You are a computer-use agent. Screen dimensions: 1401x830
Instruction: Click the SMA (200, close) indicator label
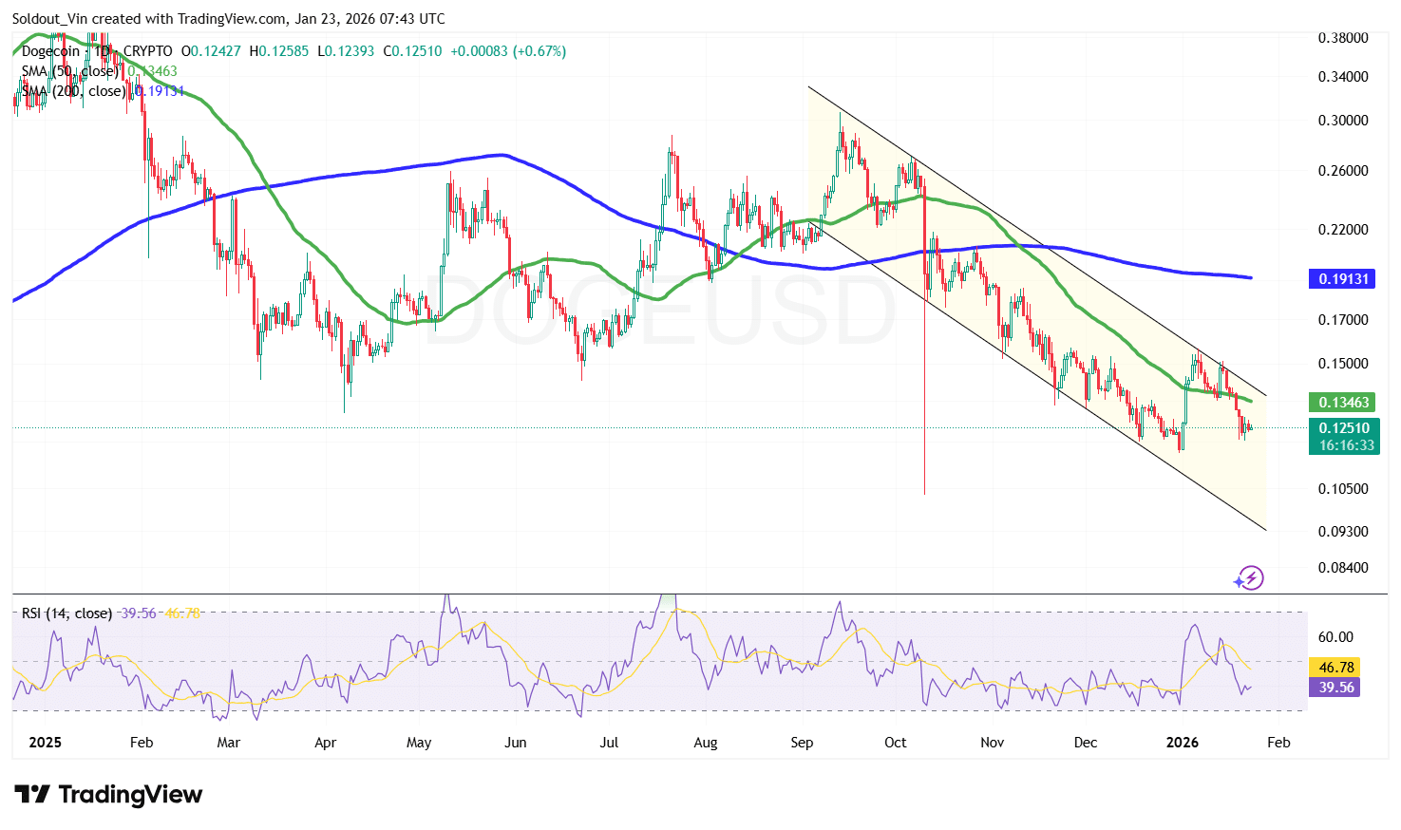point(71,90)
